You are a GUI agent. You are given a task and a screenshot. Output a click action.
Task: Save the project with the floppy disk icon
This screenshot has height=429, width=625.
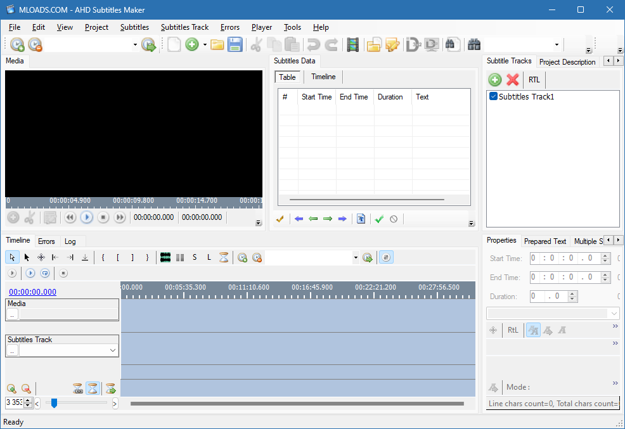click(235, 44)
